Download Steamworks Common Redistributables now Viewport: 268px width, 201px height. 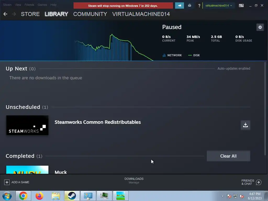click(x=245, y=125)
